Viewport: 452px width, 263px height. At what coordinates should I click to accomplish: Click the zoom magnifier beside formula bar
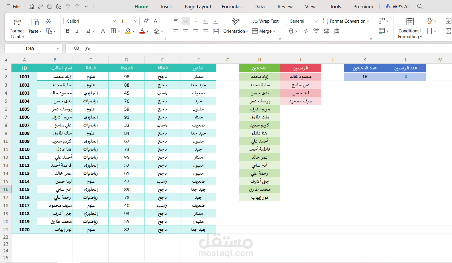77,48
